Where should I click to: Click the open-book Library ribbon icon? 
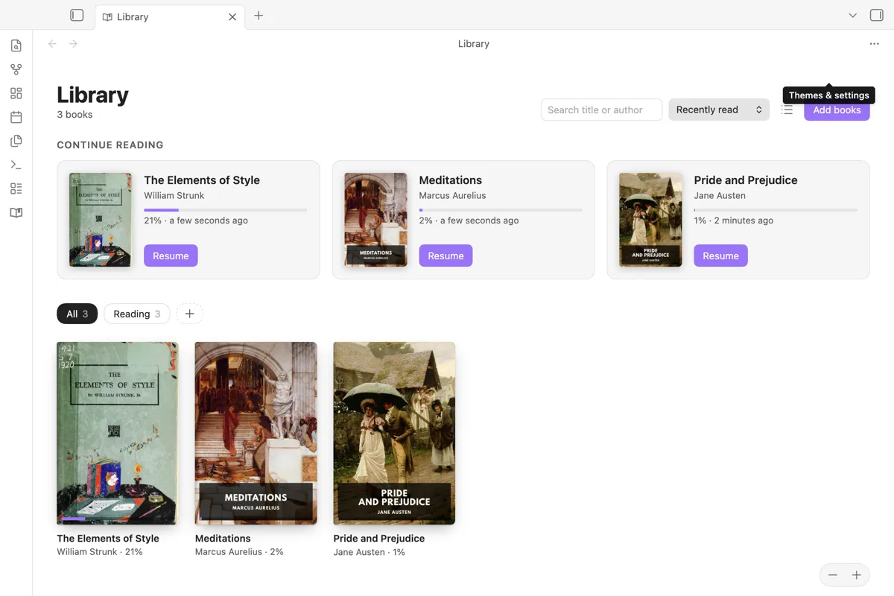coord(16,212)
